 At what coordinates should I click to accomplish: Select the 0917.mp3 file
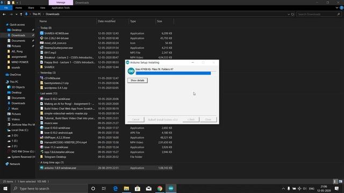50,53
